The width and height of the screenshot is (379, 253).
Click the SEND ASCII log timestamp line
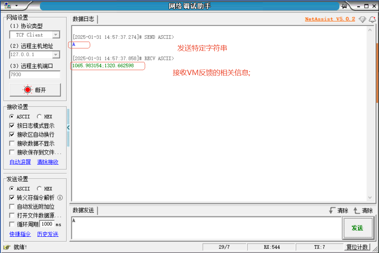point(123,37)
